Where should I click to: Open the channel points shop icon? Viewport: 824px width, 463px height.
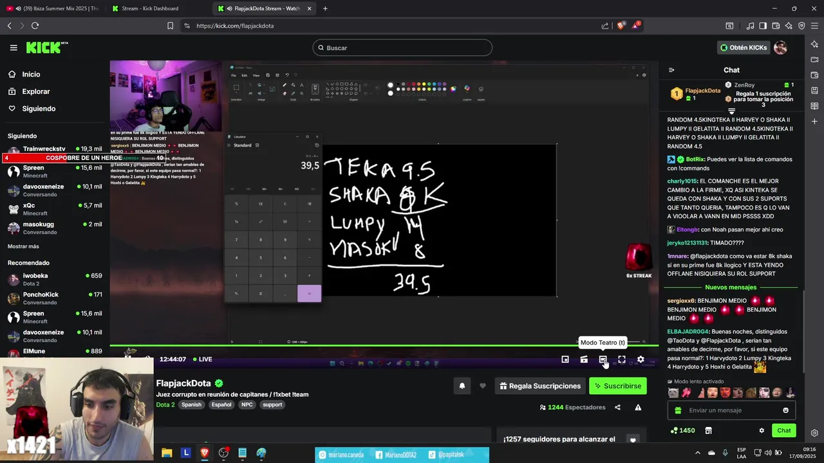(x=709, y=430)
